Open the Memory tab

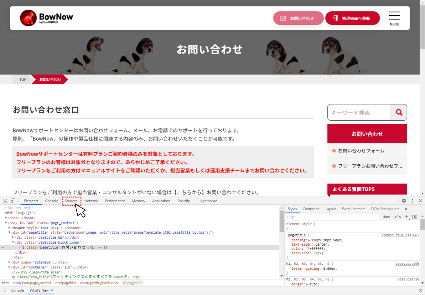pos(138,201)
